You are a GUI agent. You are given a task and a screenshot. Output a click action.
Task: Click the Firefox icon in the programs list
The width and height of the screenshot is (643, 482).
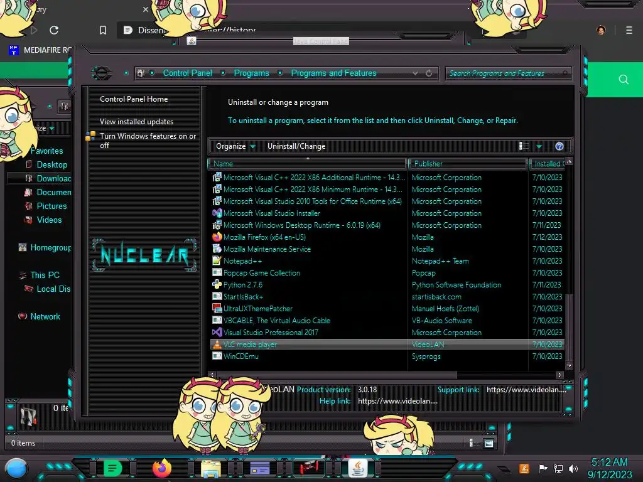[217, 237]
